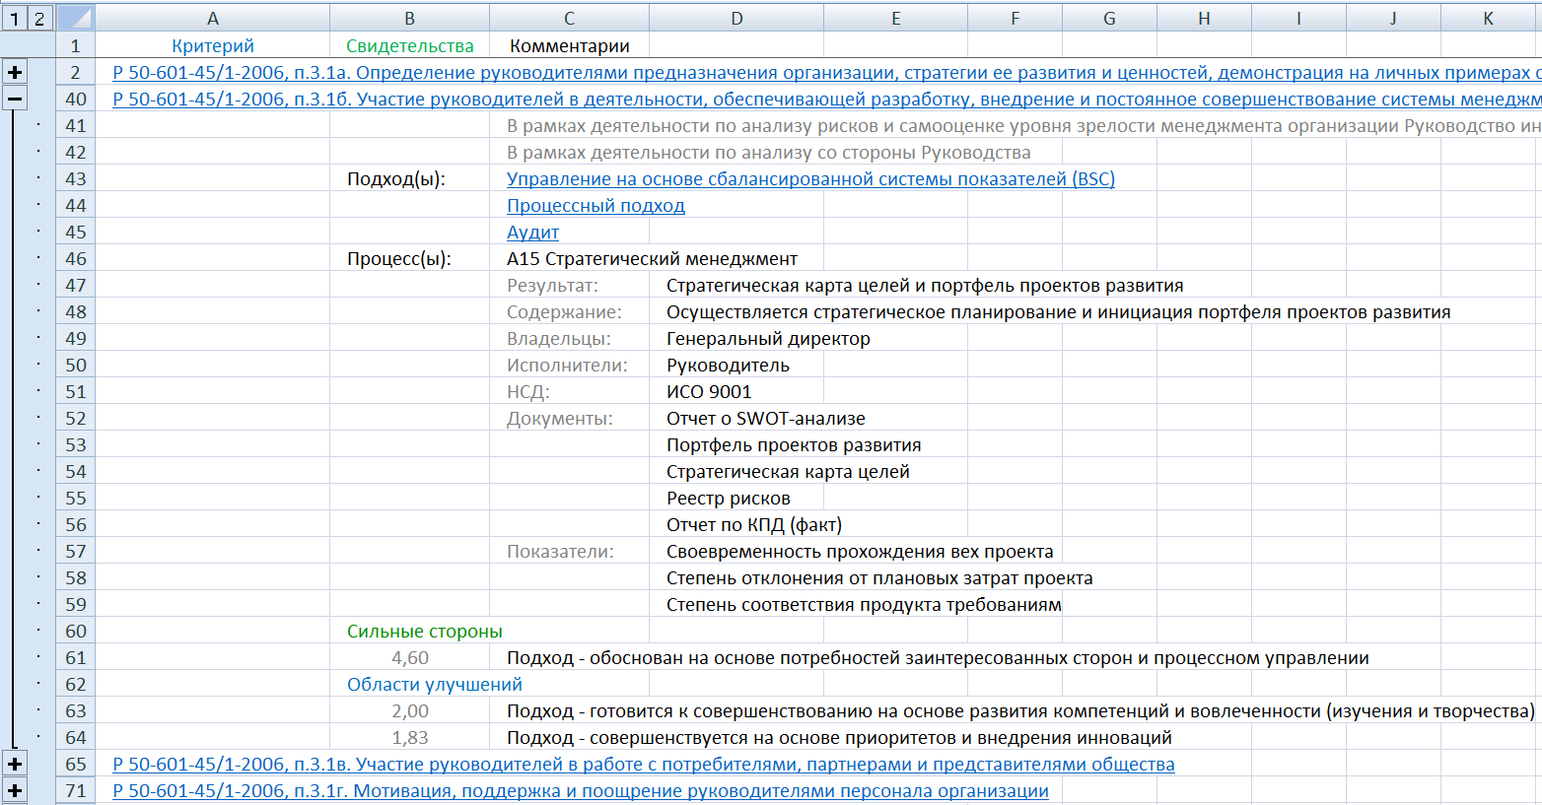
Task: Select the cell containing ИСО 9001
Action: pos(709,392)
